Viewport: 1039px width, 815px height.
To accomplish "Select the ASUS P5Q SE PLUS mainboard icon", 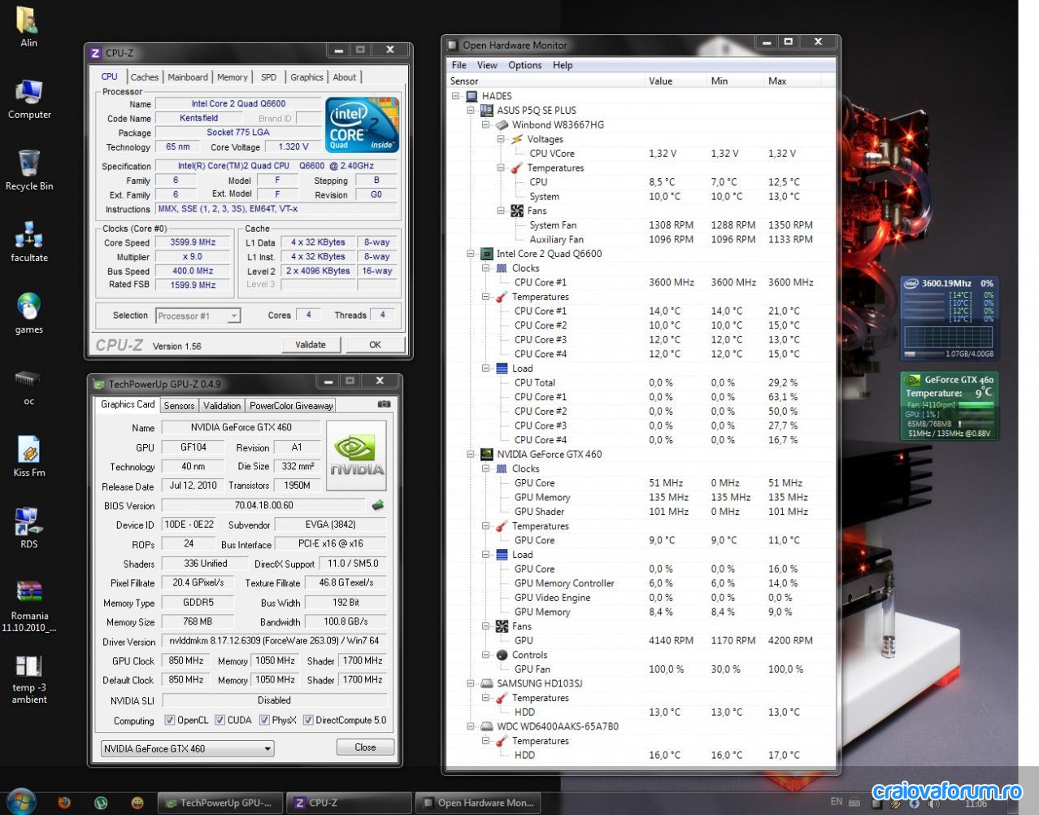I will tap(487, 111).
